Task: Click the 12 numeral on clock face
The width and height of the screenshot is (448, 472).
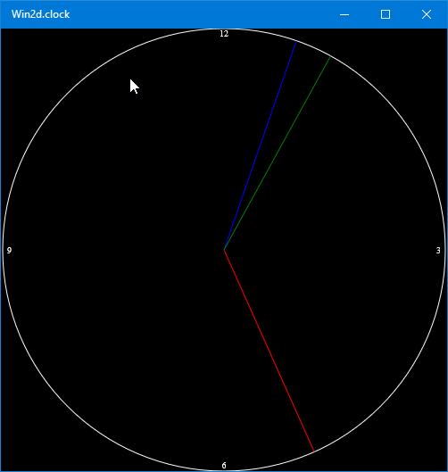Action: [x=224, y=34]
